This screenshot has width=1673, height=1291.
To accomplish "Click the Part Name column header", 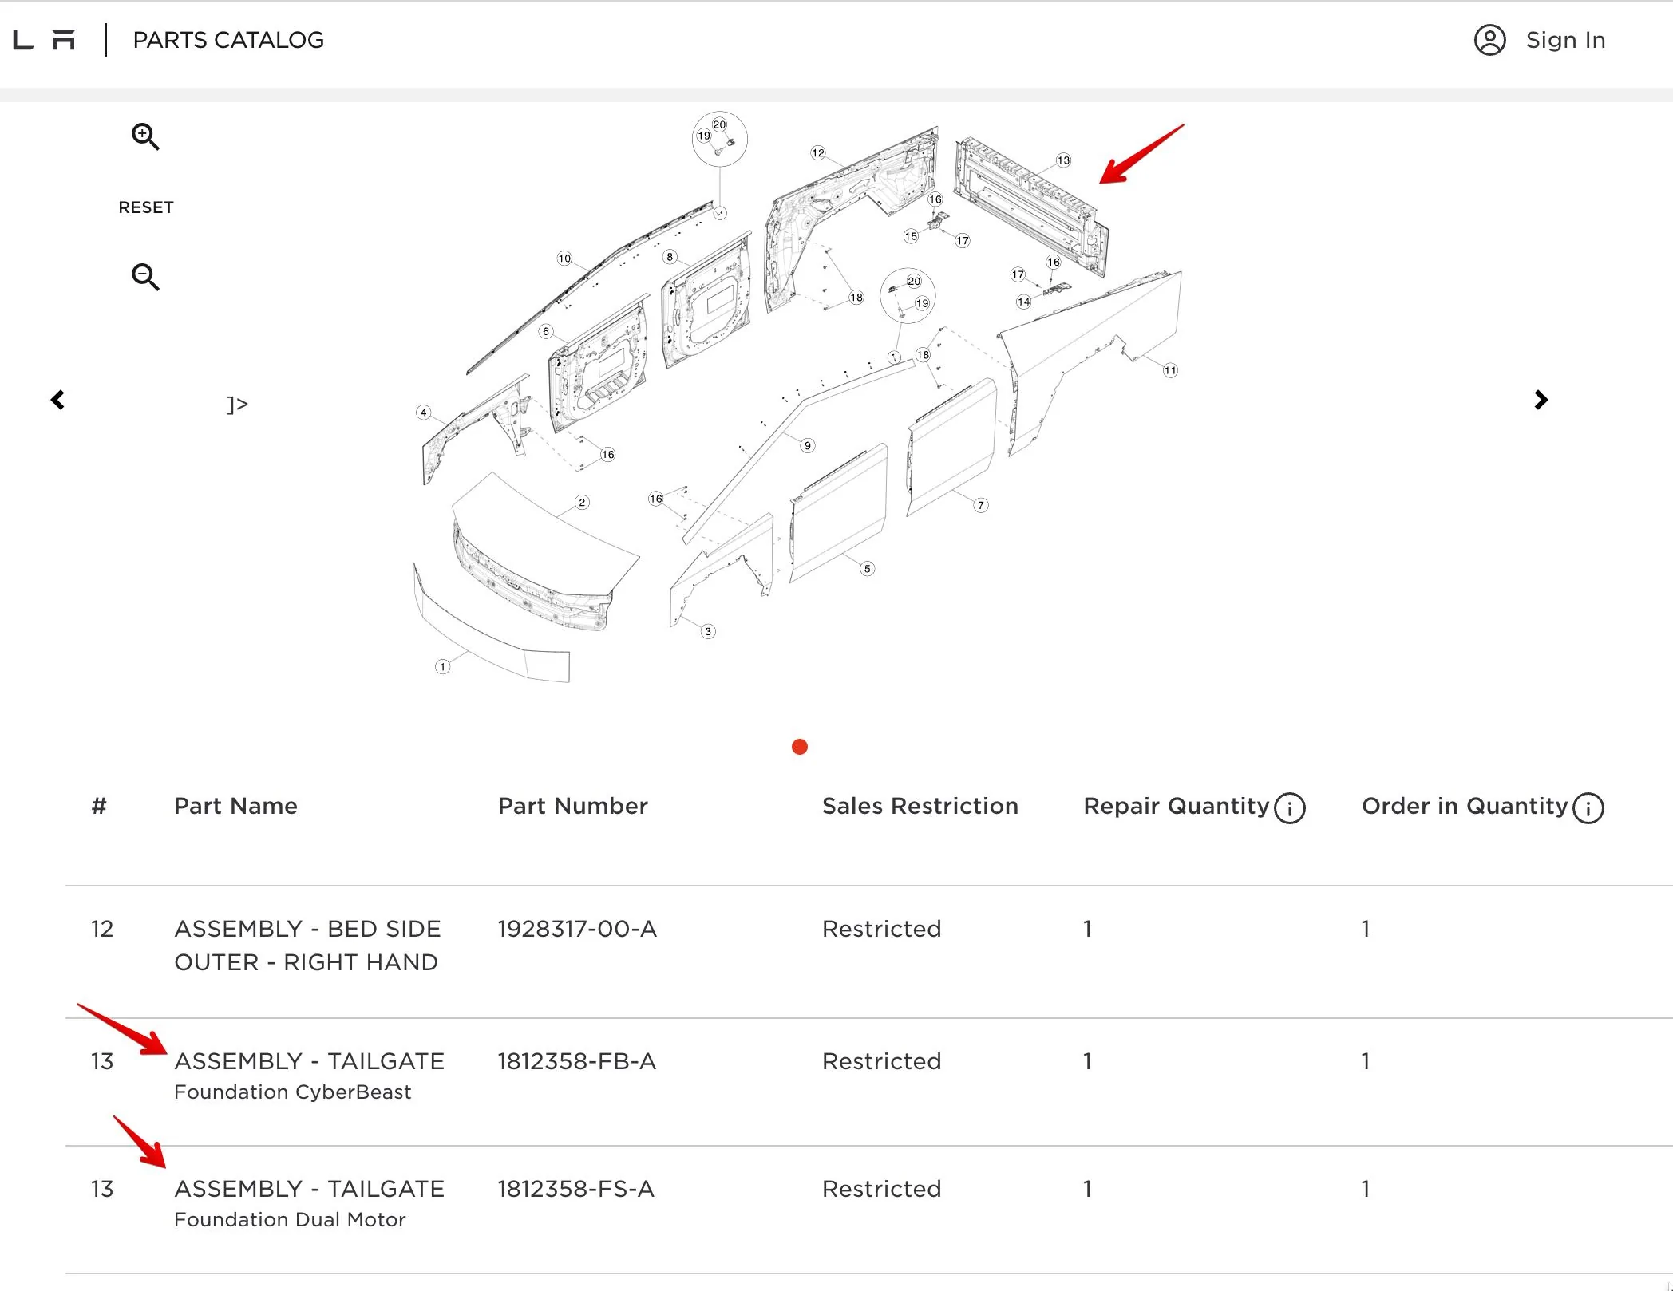I will [235, 806].
